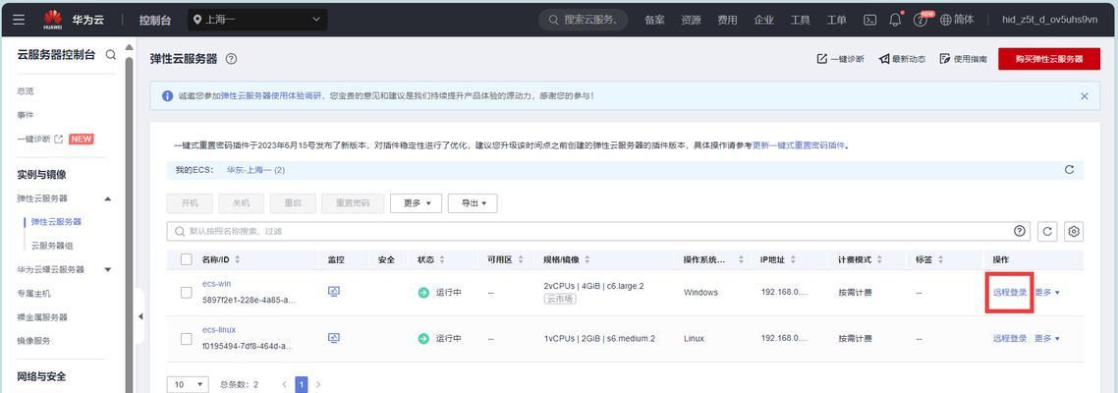Open the hamburger main menu
The width and height of the screenshot is (1118, 393).
[x=20, y=20]
